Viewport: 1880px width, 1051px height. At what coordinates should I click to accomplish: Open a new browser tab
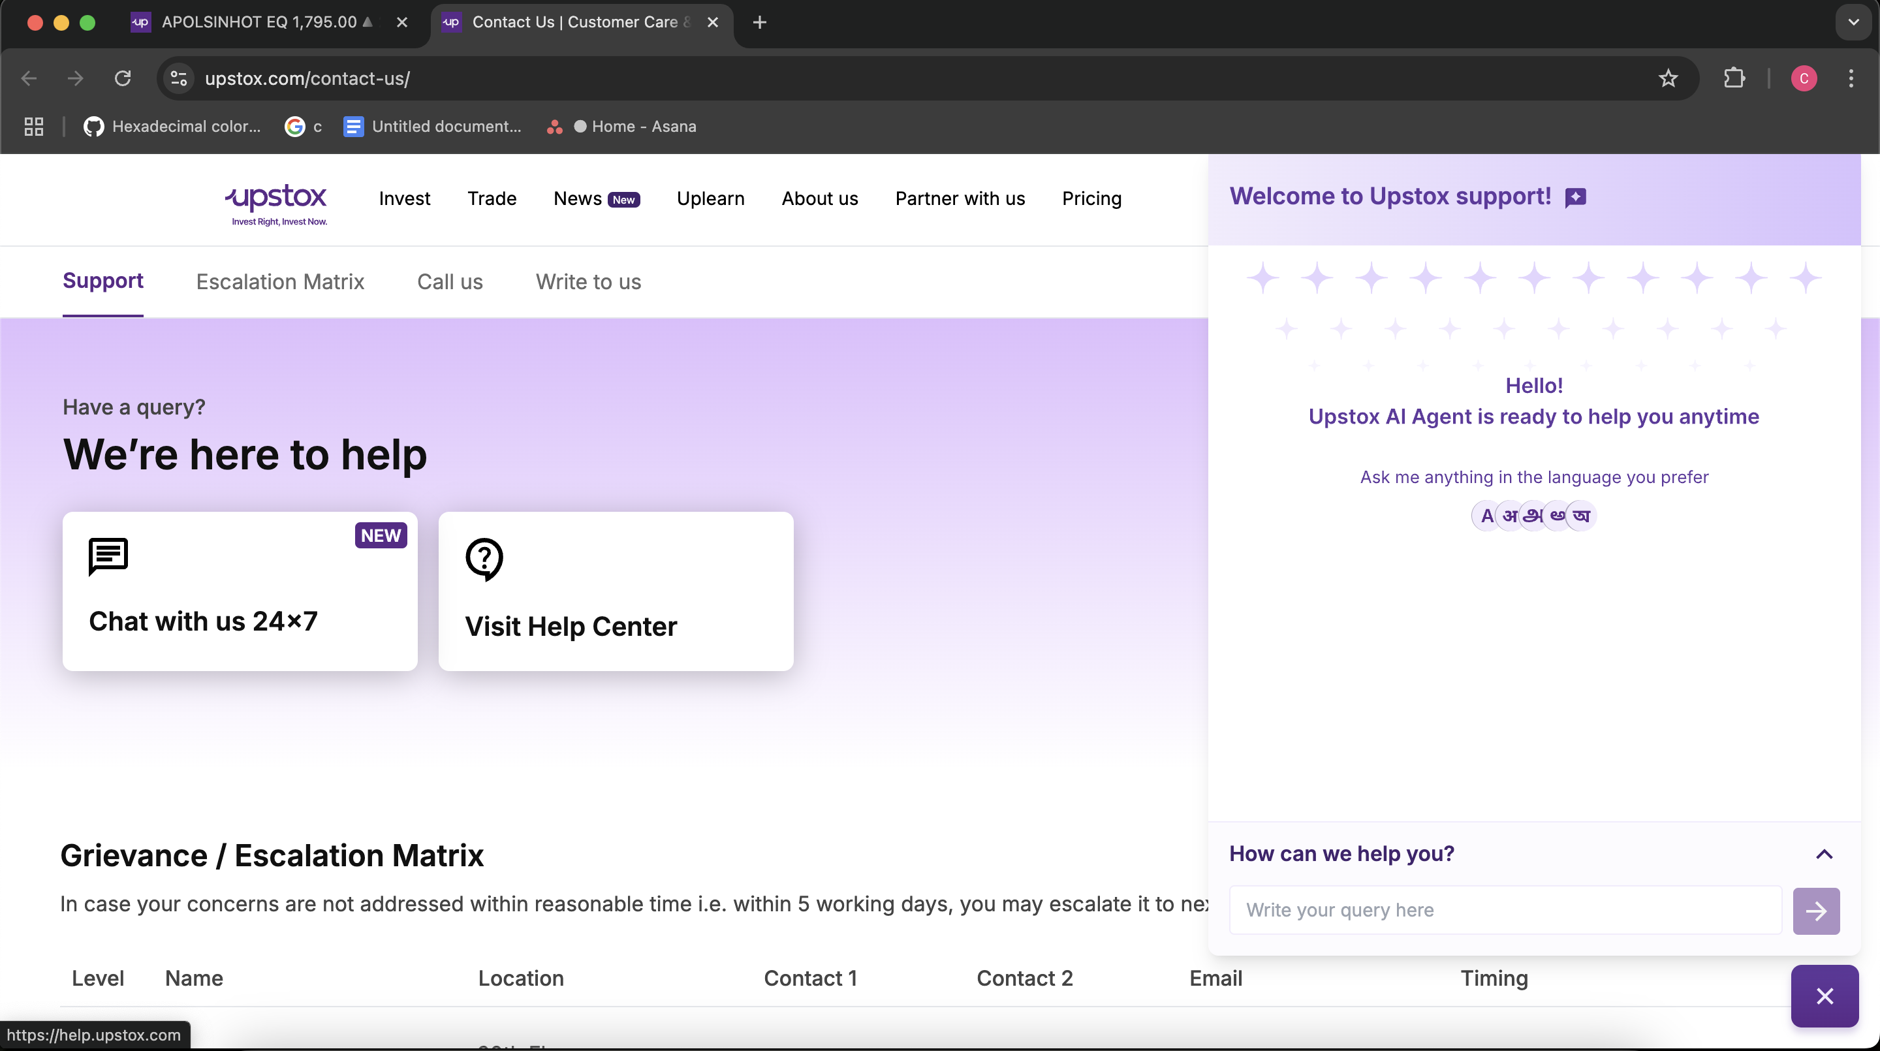(x=759, y=23)
